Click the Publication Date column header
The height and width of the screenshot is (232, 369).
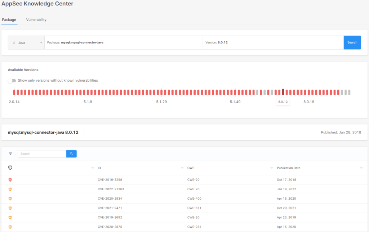(289, 168)
